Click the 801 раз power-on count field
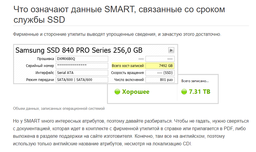 [160, 80]
